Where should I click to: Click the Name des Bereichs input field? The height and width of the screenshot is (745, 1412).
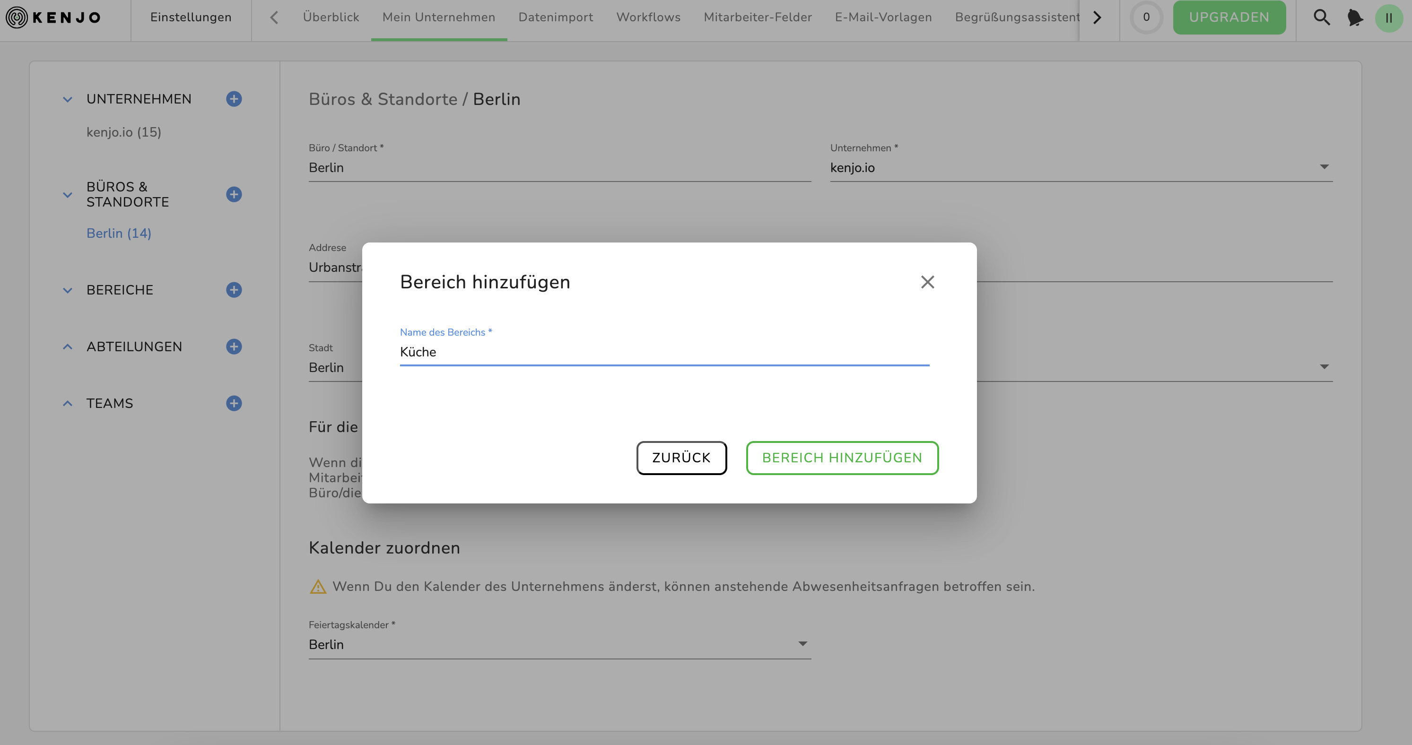click(x=664, y=352)
